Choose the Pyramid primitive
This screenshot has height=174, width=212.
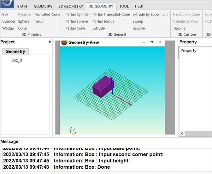pyautogui.click(x=25, y=14)
